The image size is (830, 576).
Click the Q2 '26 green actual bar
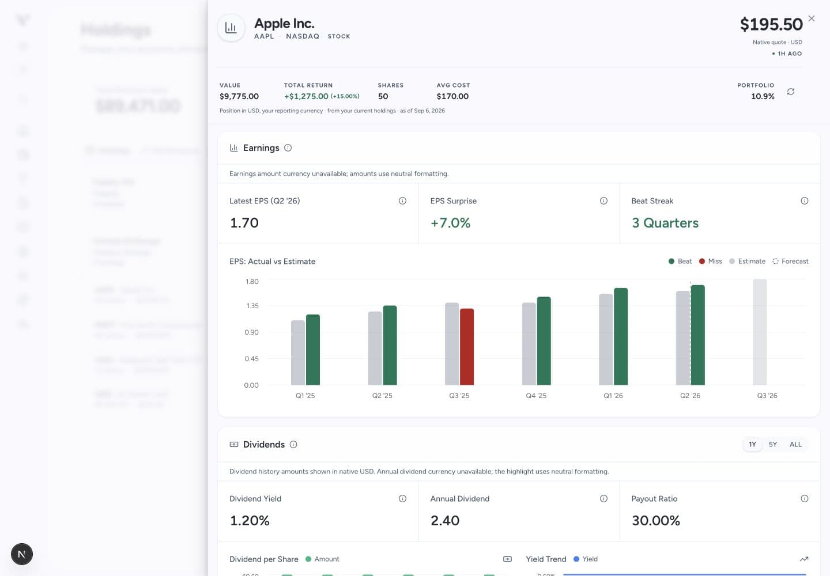(x=698, y=335)
